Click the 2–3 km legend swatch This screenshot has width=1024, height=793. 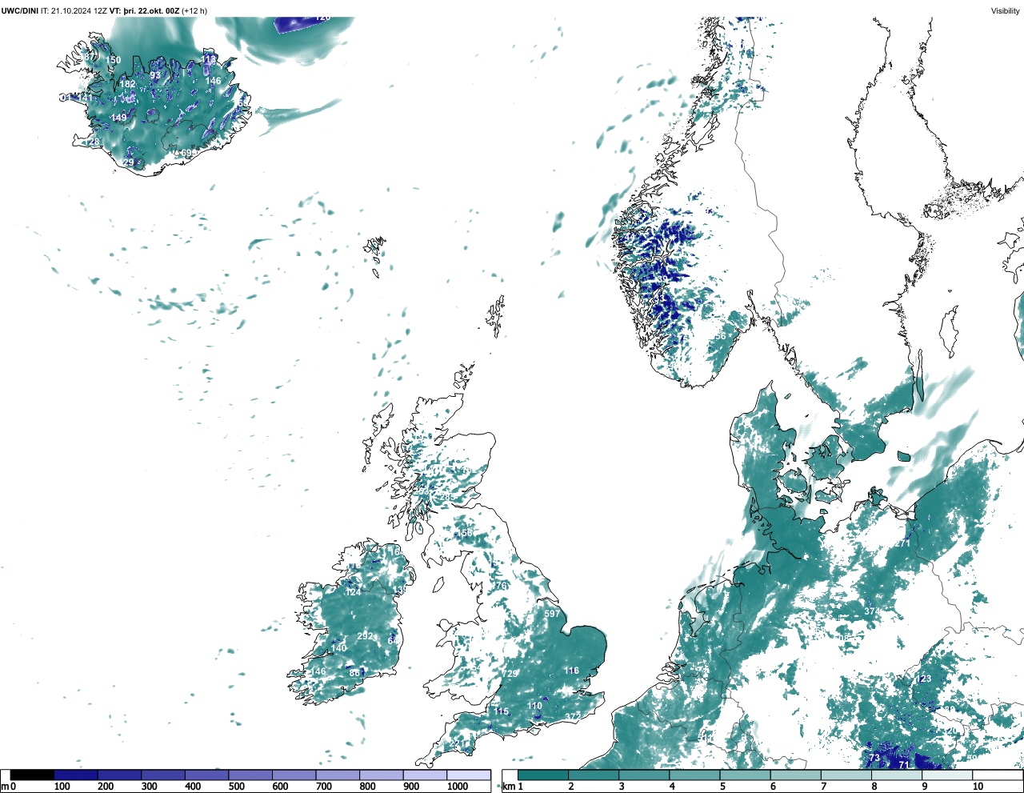(x=594, y=775)
